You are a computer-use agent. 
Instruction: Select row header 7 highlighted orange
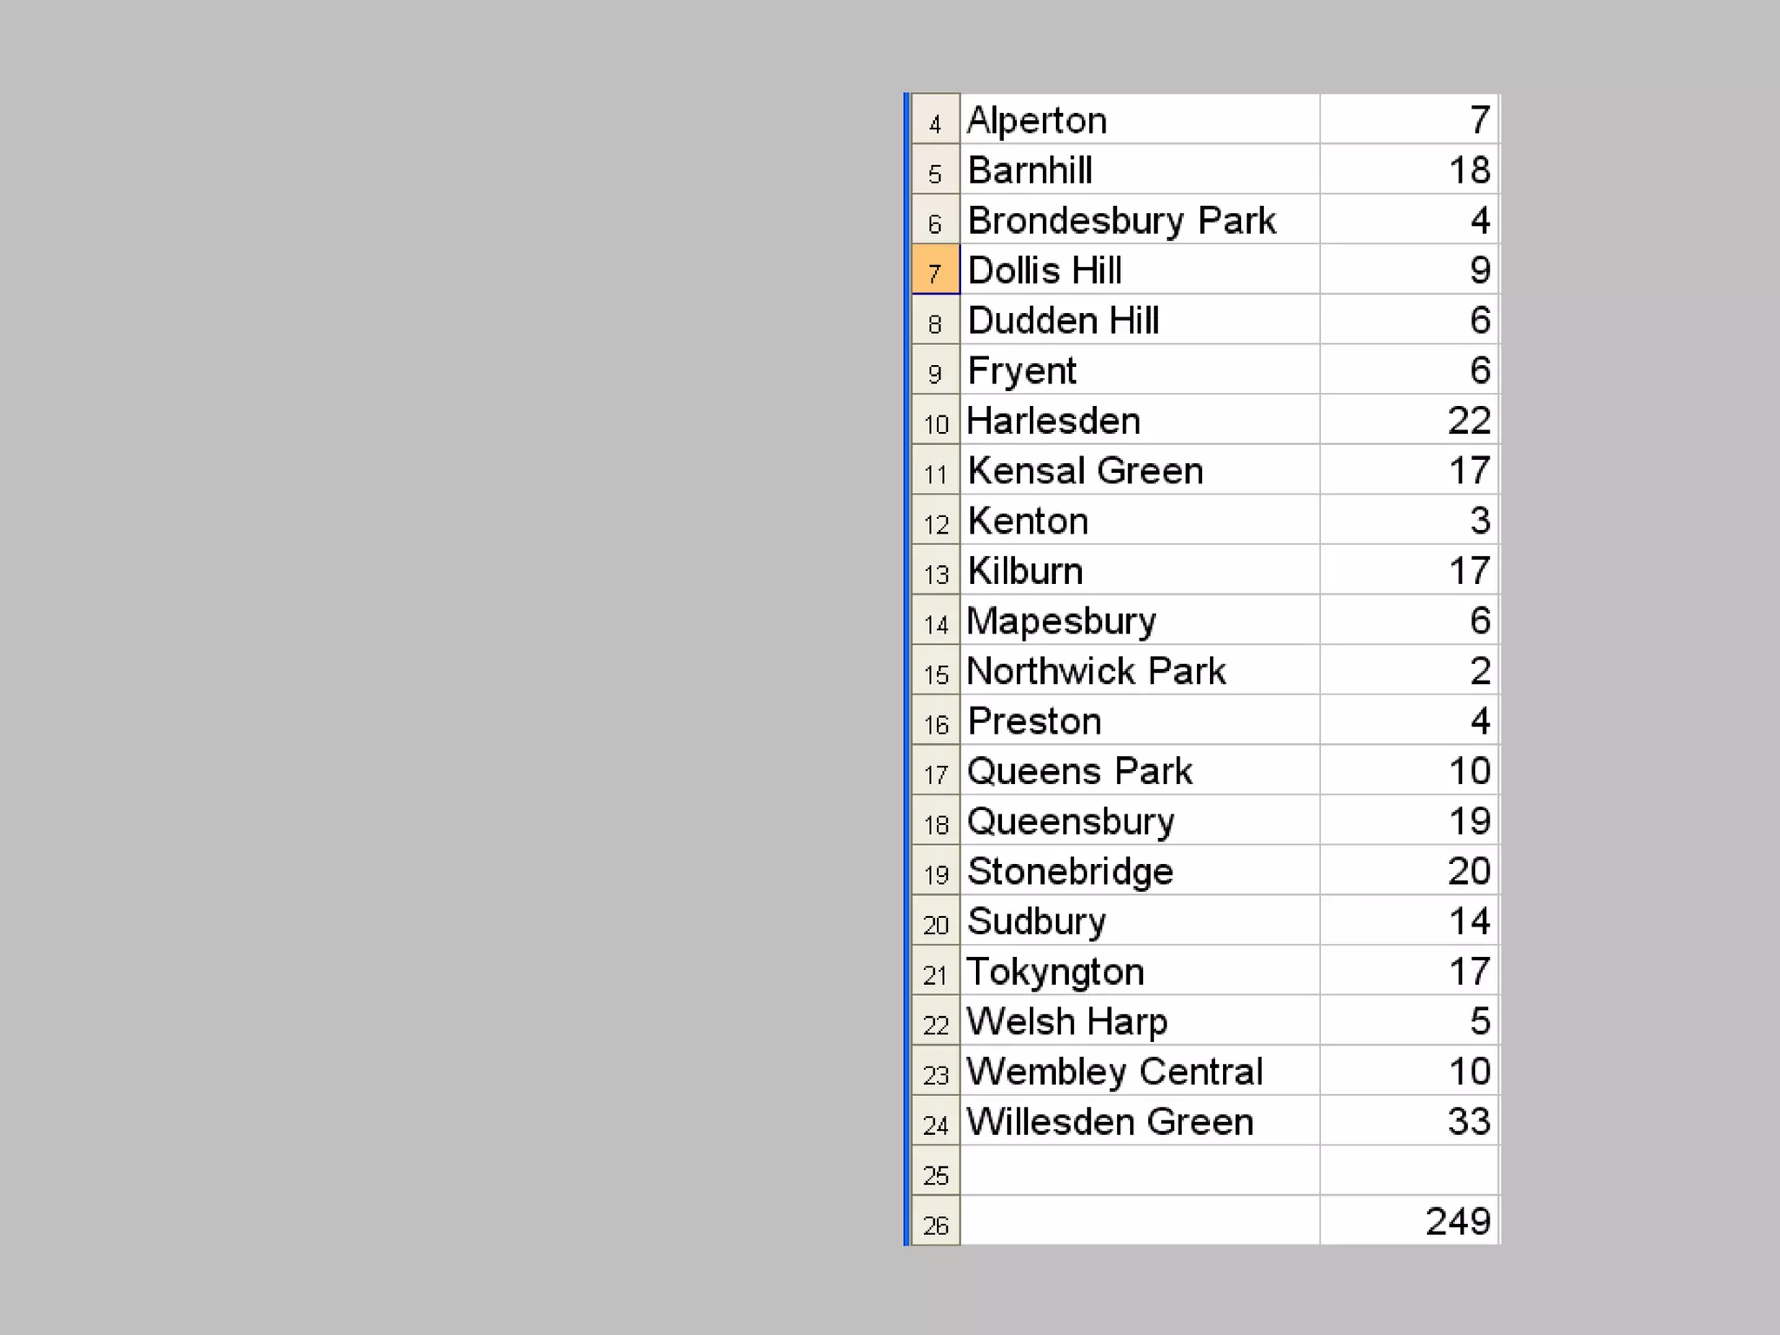[x=935, y=270]
